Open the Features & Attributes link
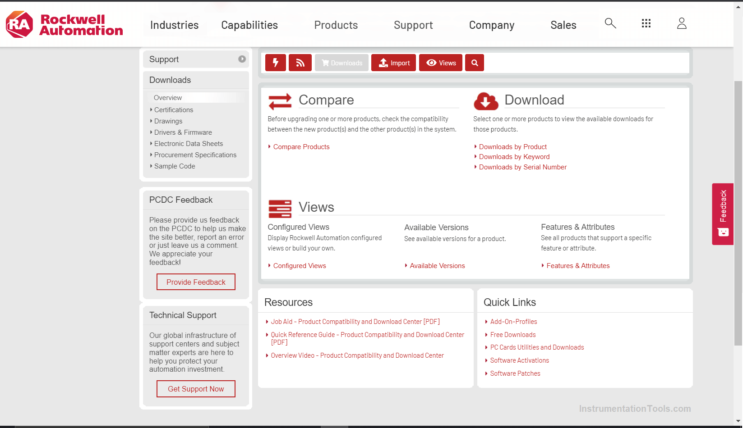Screen dimensions: 743x428 click(x=578, y=266)
